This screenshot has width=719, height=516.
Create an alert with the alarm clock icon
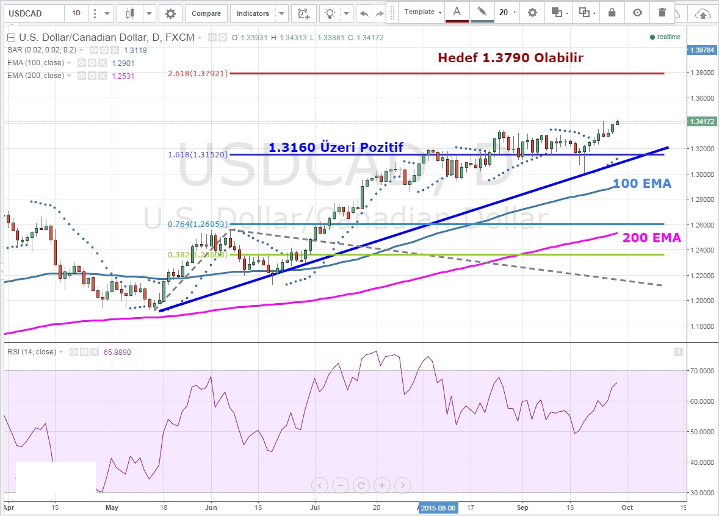point(302,13)
